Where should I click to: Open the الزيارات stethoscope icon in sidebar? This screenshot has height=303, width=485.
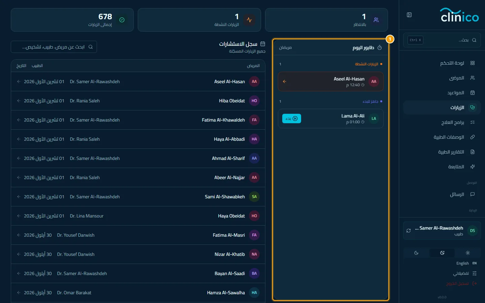point(473,107)
